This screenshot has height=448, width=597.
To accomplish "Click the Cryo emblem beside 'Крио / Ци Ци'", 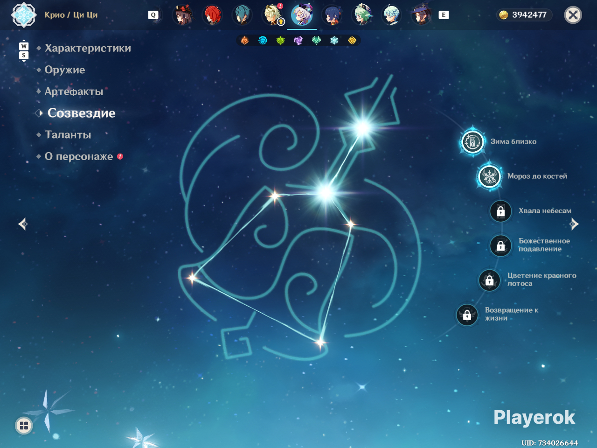I will point(24,15).
